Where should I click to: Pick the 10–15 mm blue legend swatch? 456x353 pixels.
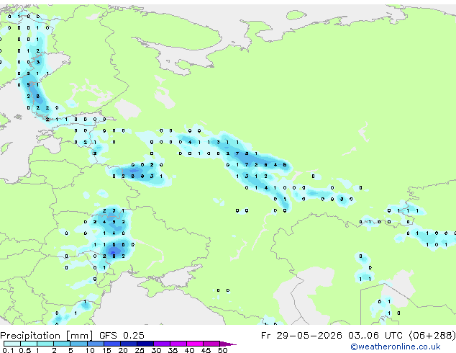pos(96,344)
